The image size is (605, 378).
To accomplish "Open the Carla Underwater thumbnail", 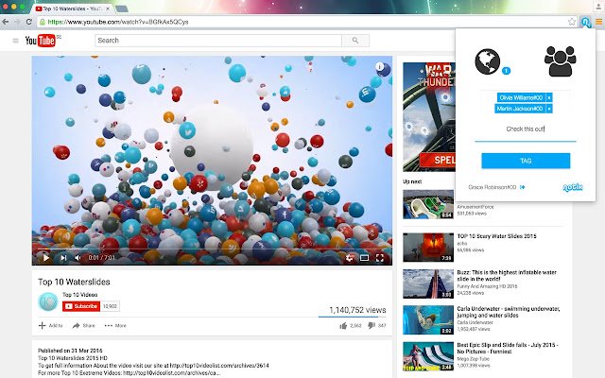I will pos(428,319).
